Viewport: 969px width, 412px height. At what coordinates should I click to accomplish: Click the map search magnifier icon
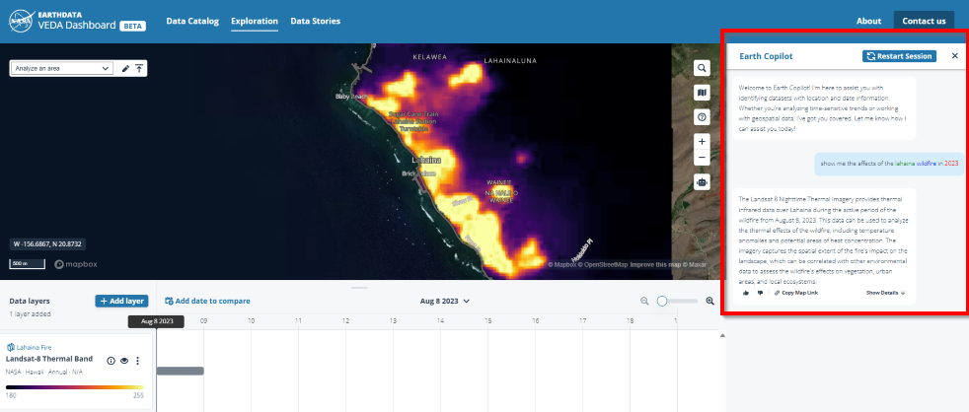pyautogui.click(x=702, y=68)
